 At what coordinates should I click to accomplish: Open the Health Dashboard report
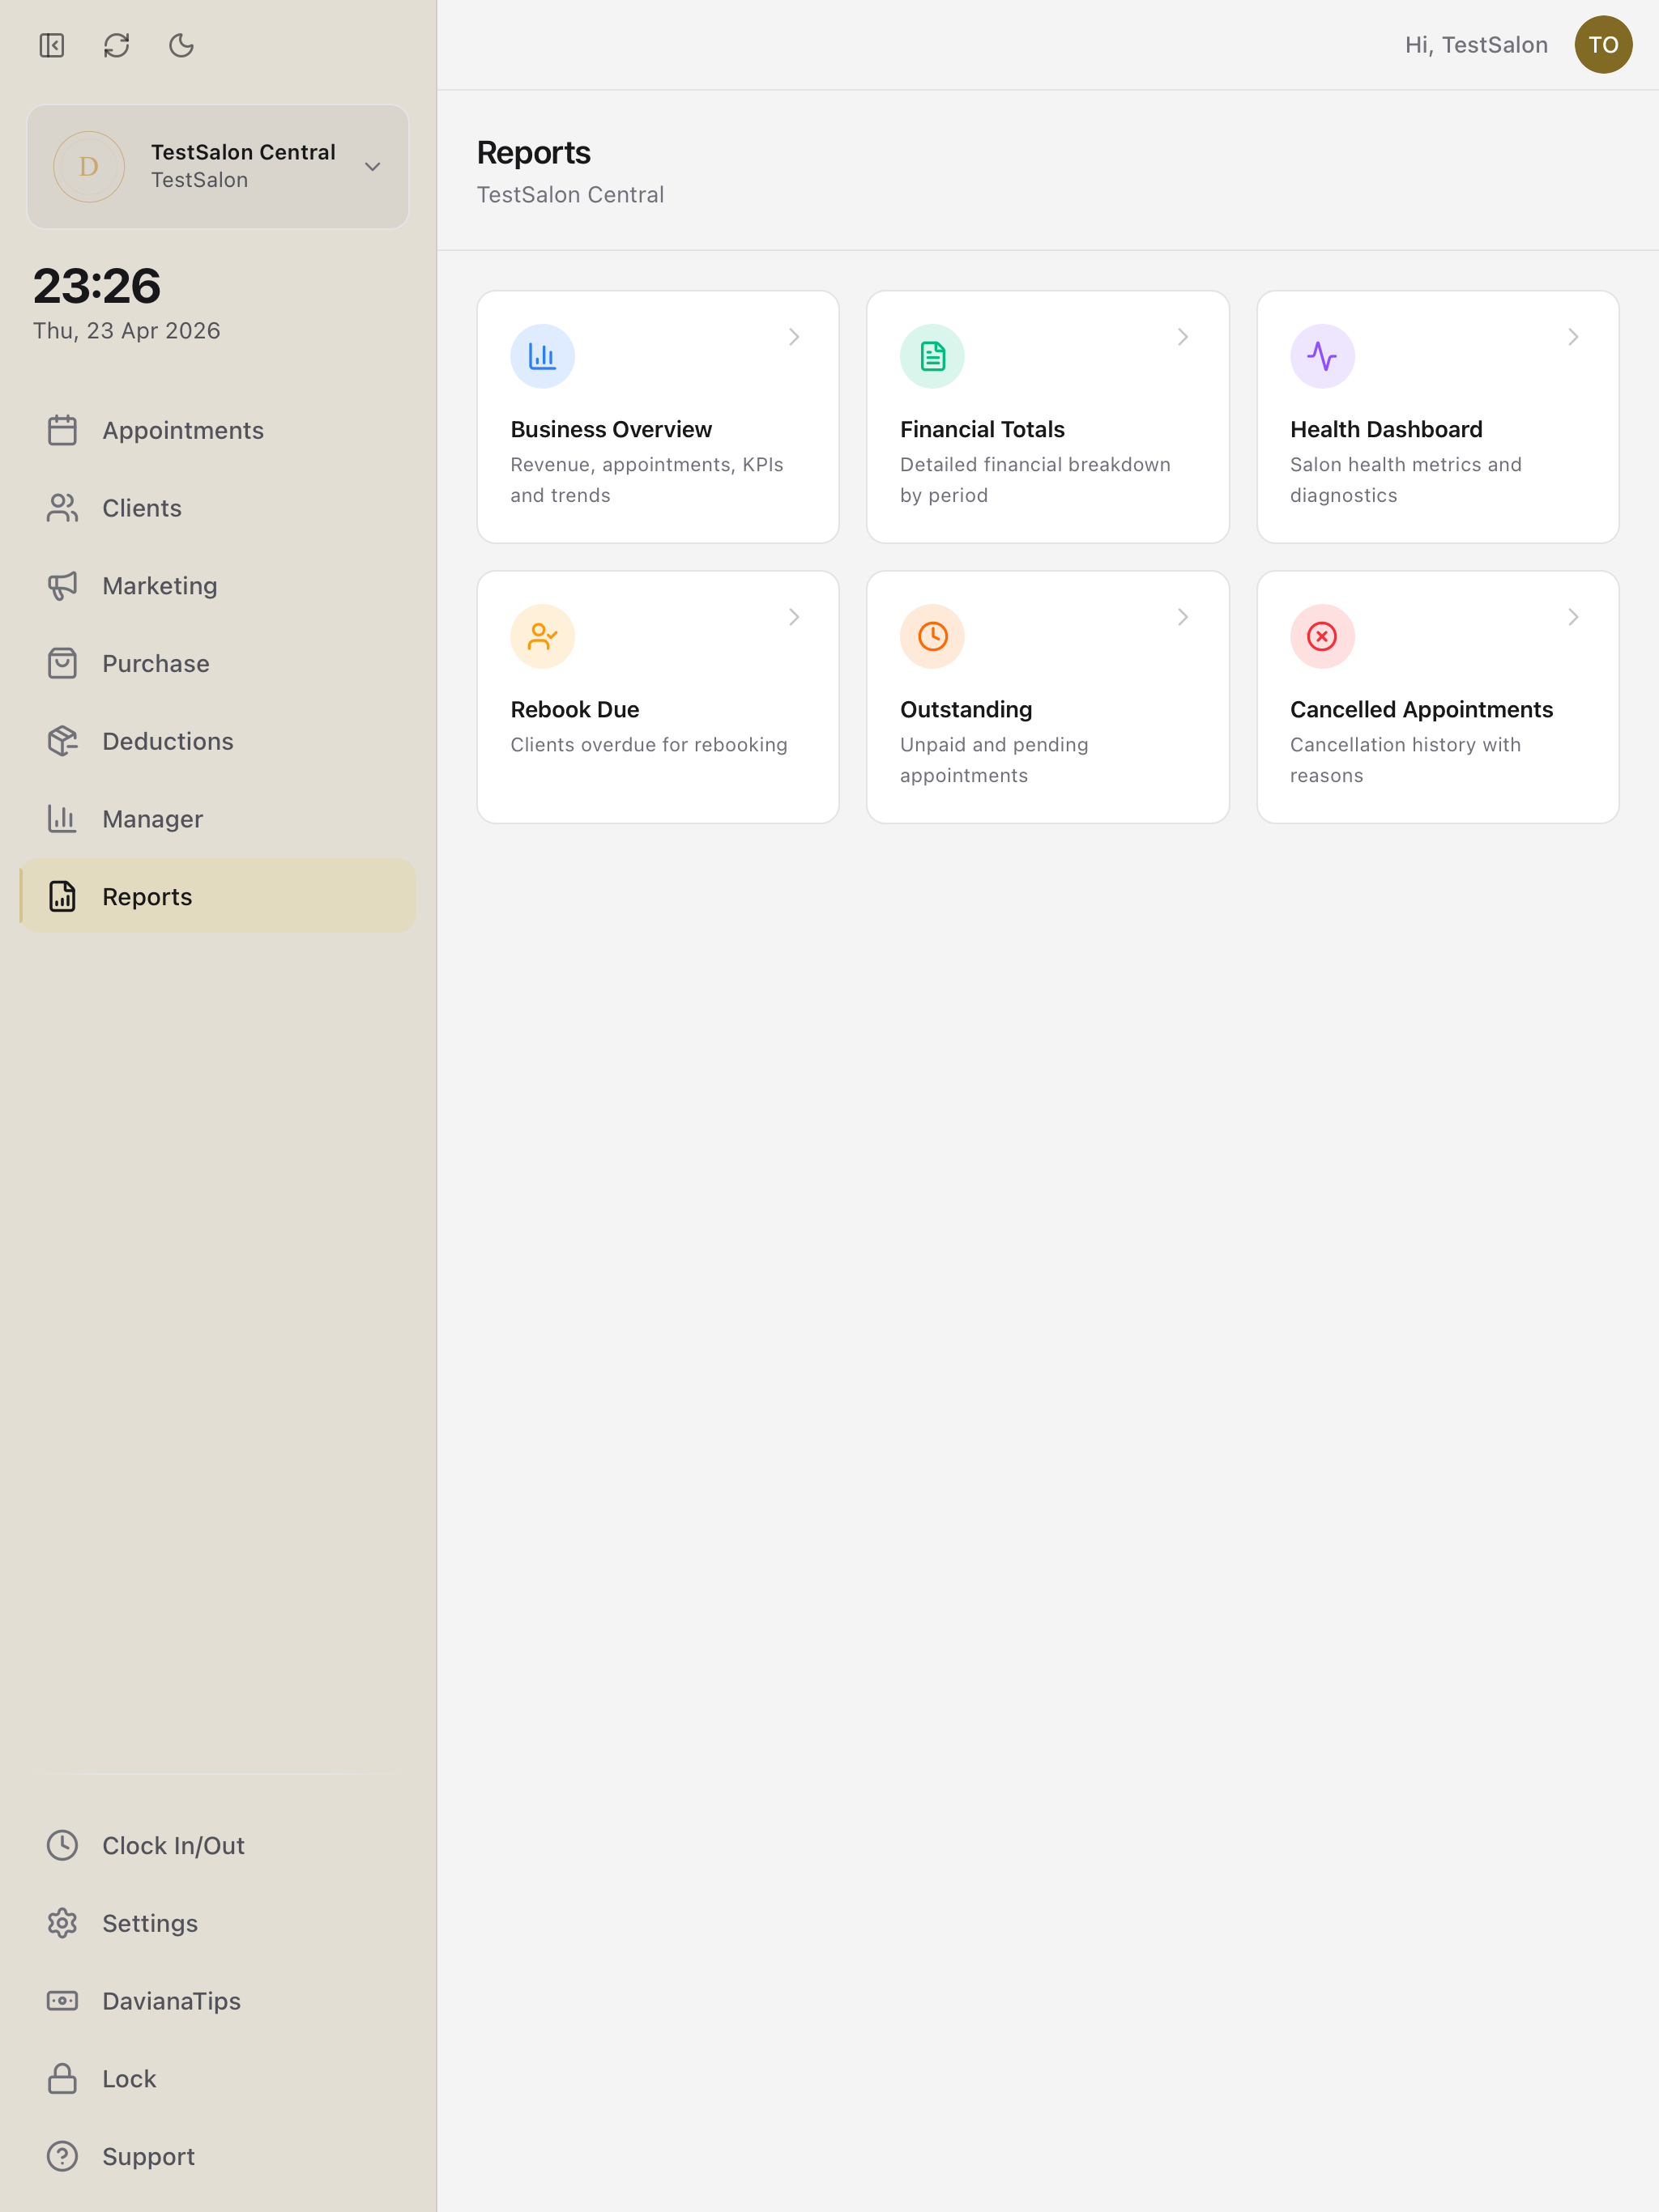(x=1438, y=417)
